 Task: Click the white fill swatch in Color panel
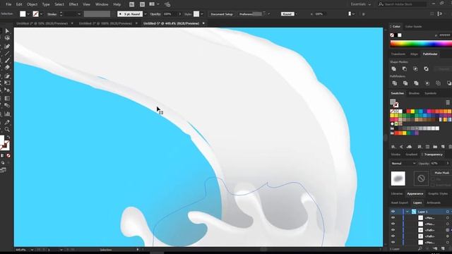pos(400,35)
